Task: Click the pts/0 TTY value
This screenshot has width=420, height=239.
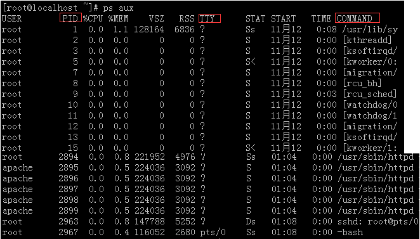Action: pos(213,232)
